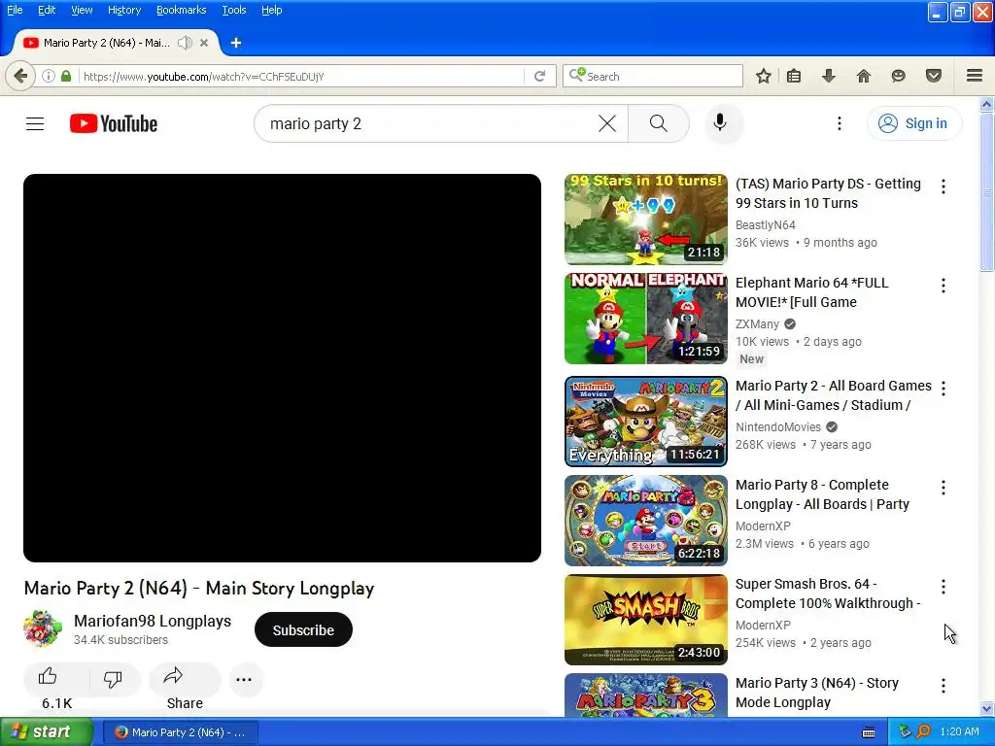
Task: Show site information via the info icon
Action: click(x=49, y=76)
